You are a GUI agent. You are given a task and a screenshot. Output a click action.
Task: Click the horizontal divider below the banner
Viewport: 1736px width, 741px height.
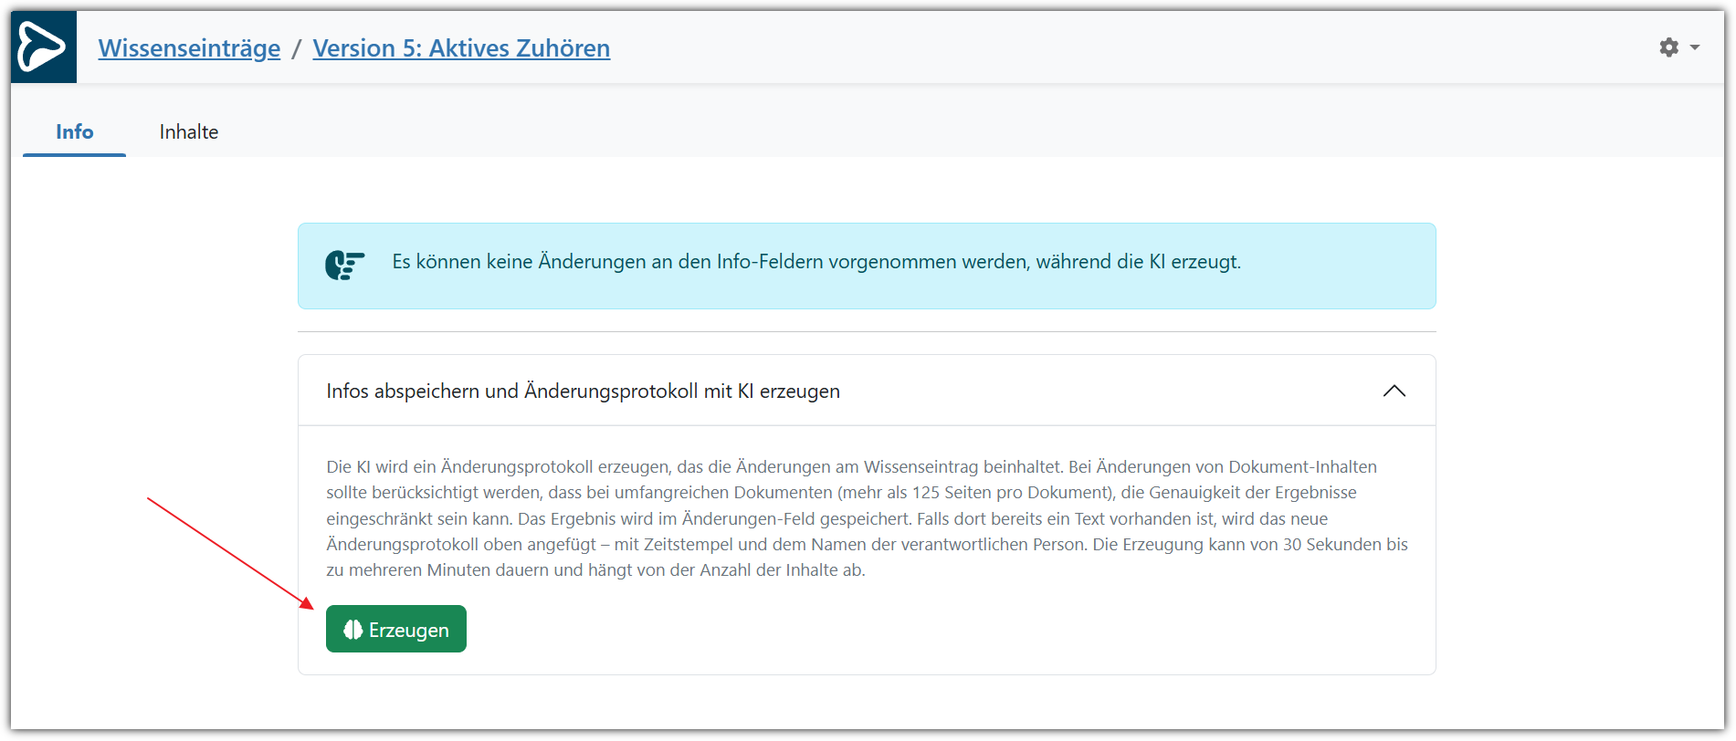pyautogui.click(x=866, y=331)
